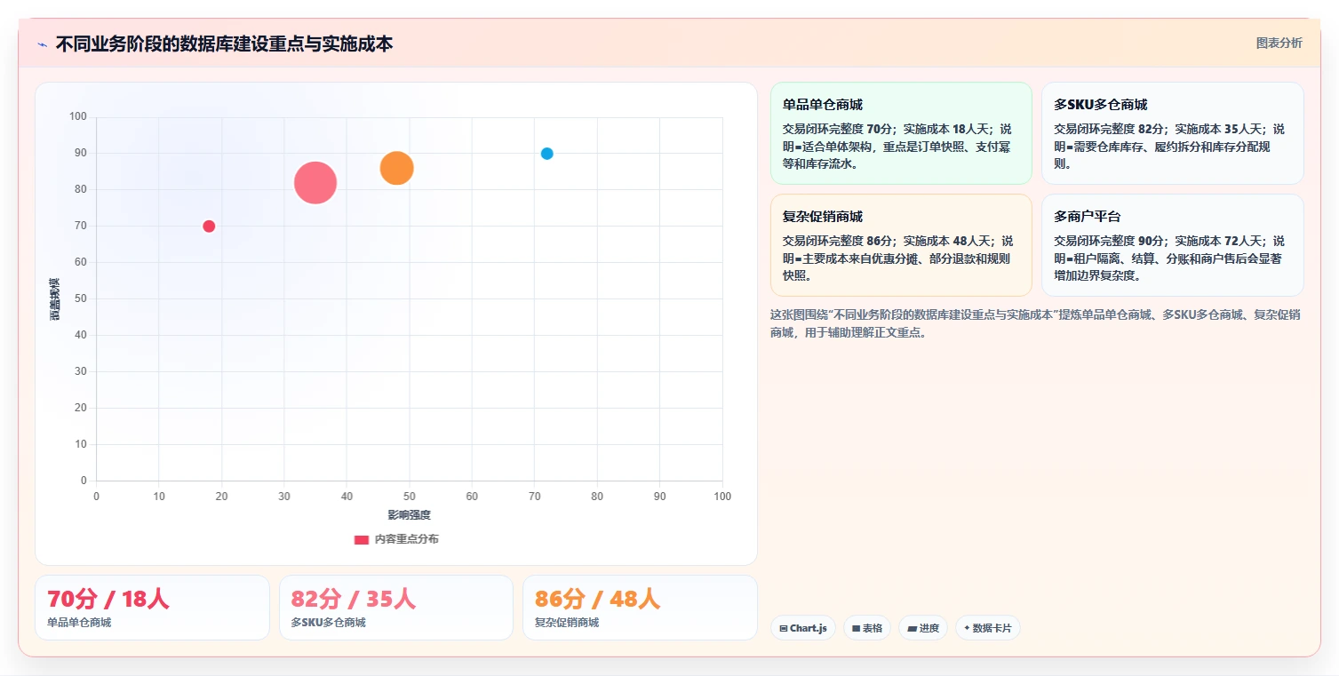Screen dimensions: 1339x676
Task: Click the 86分 / 48人 stat value
Action: tap(597, 599)
